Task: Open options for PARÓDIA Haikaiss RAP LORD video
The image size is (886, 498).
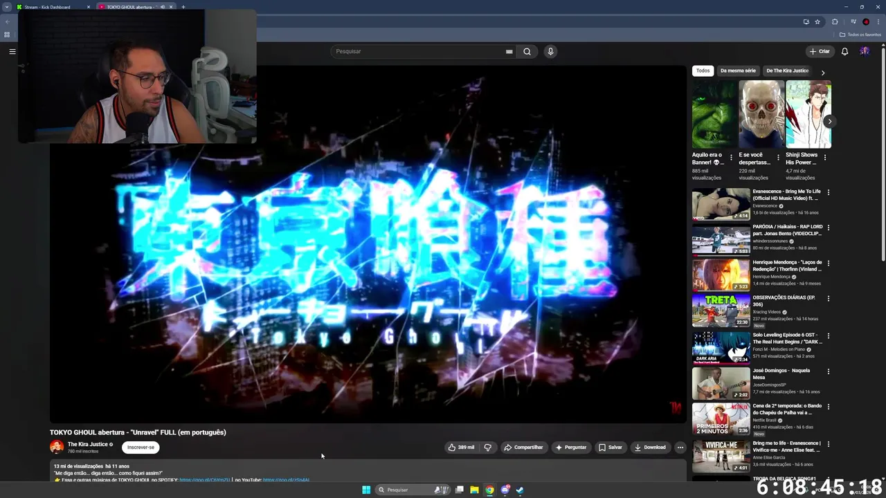Action: point(828,228)
